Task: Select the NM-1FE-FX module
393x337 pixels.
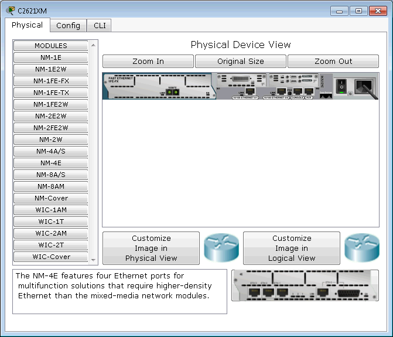Action: point(51,81)
